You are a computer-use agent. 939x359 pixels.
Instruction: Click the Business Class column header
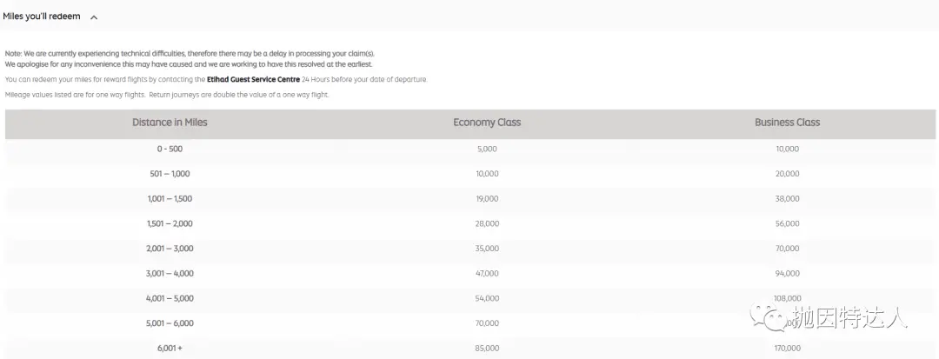click(x=787, y=122)
